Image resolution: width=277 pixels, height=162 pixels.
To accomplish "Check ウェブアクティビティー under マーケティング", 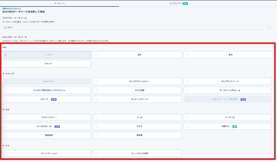I will [x=97, y=81].
